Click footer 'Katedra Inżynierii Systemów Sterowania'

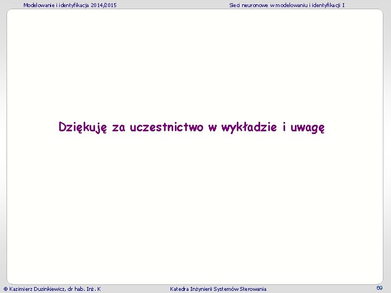click(218, 289)
